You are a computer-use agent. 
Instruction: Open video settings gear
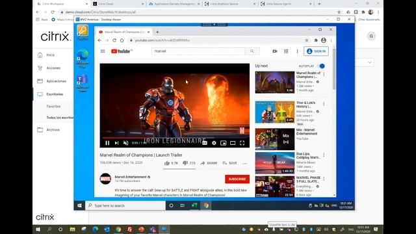214,143
